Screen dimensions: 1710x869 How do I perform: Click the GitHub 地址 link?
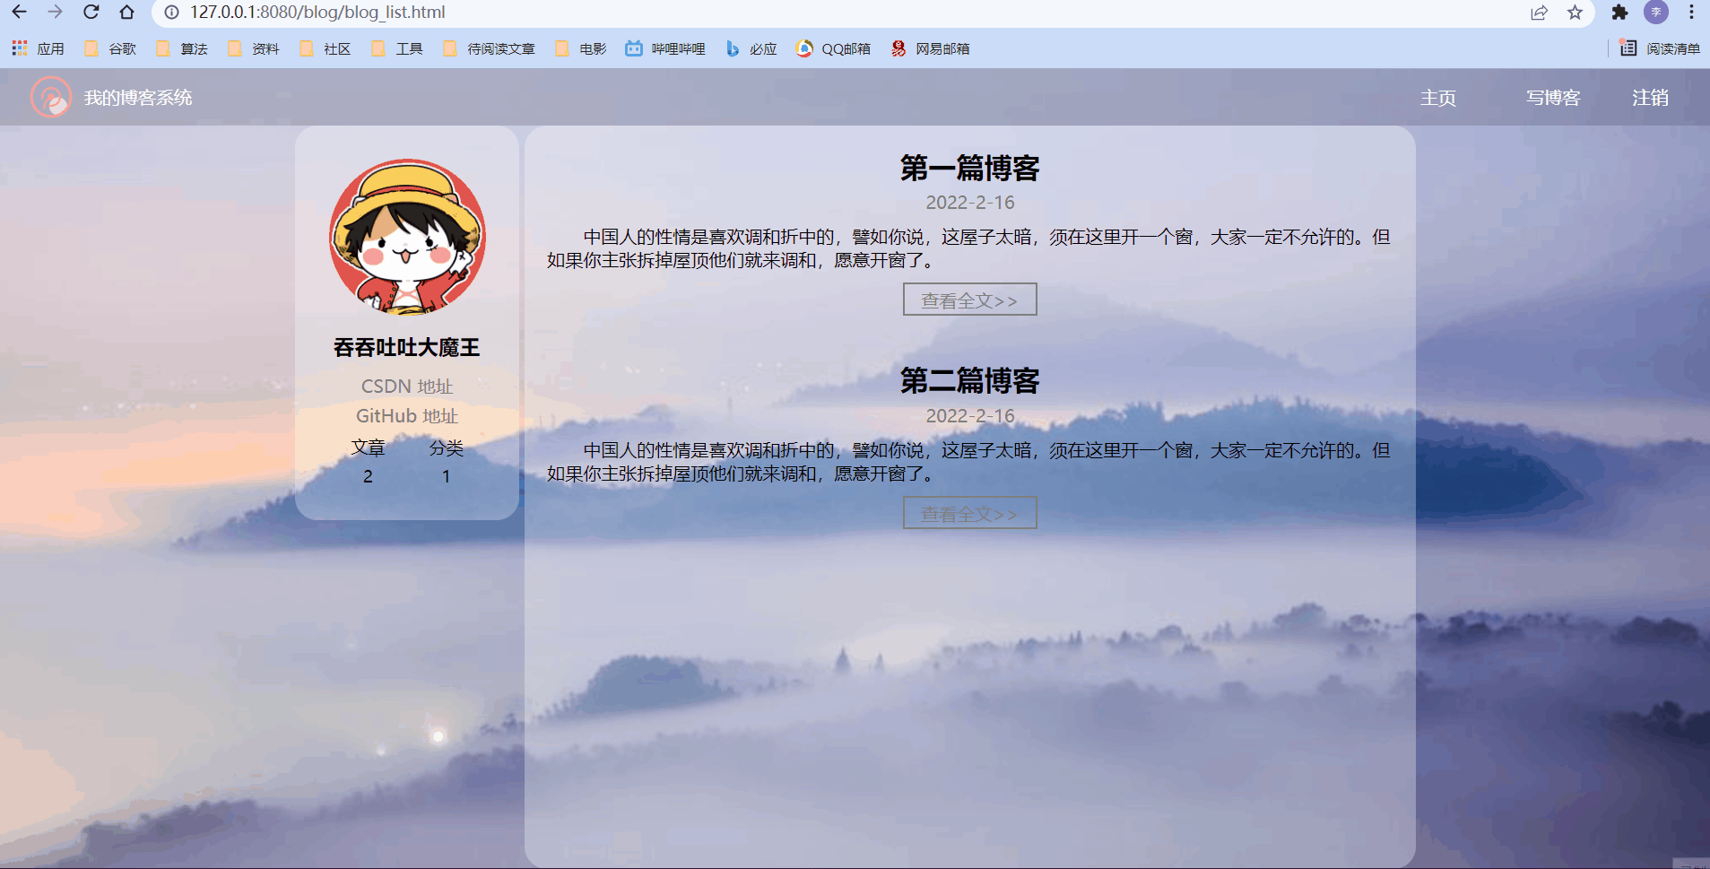406,415
